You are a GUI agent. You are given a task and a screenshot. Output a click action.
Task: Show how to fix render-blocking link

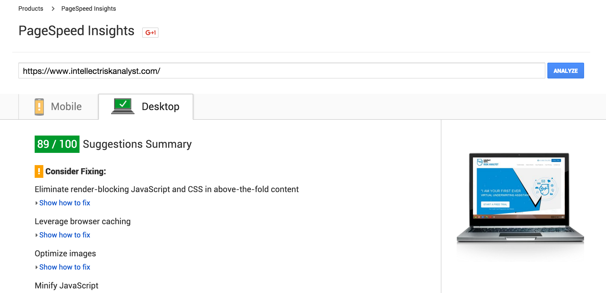[x=65, y=203]
